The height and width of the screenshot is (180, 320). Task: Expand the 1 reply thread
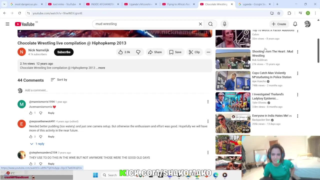click(37, 144)
